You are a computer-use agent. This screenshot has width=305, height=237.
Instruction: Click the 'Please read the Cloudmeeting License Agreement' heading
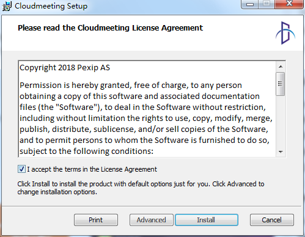(110, 28)
